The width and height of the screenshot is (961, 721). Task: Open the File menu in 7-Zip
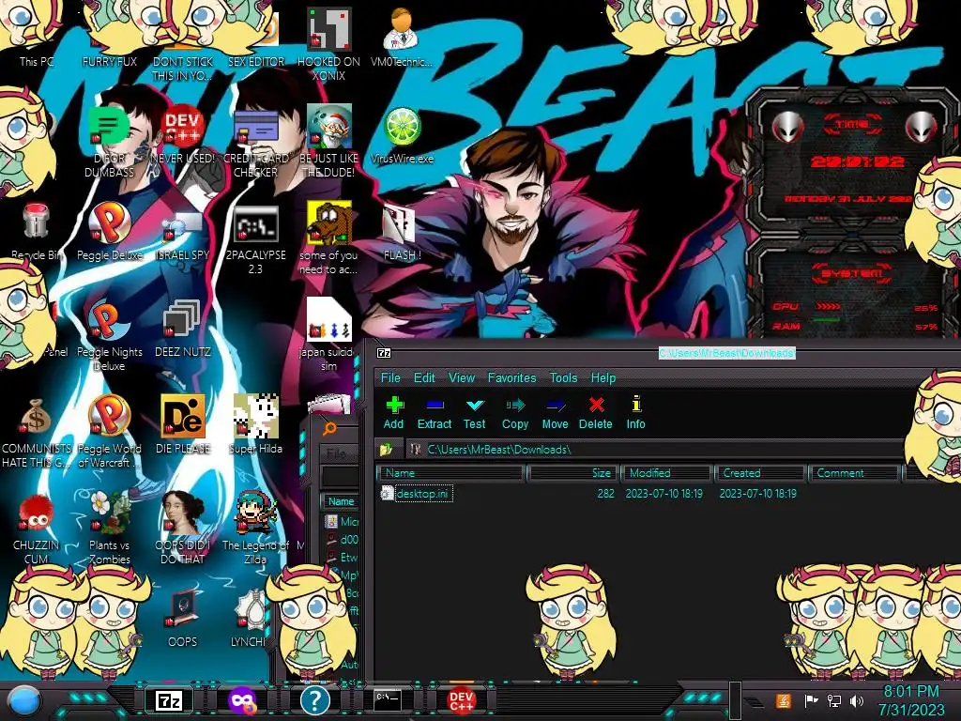tap(390, 377)
